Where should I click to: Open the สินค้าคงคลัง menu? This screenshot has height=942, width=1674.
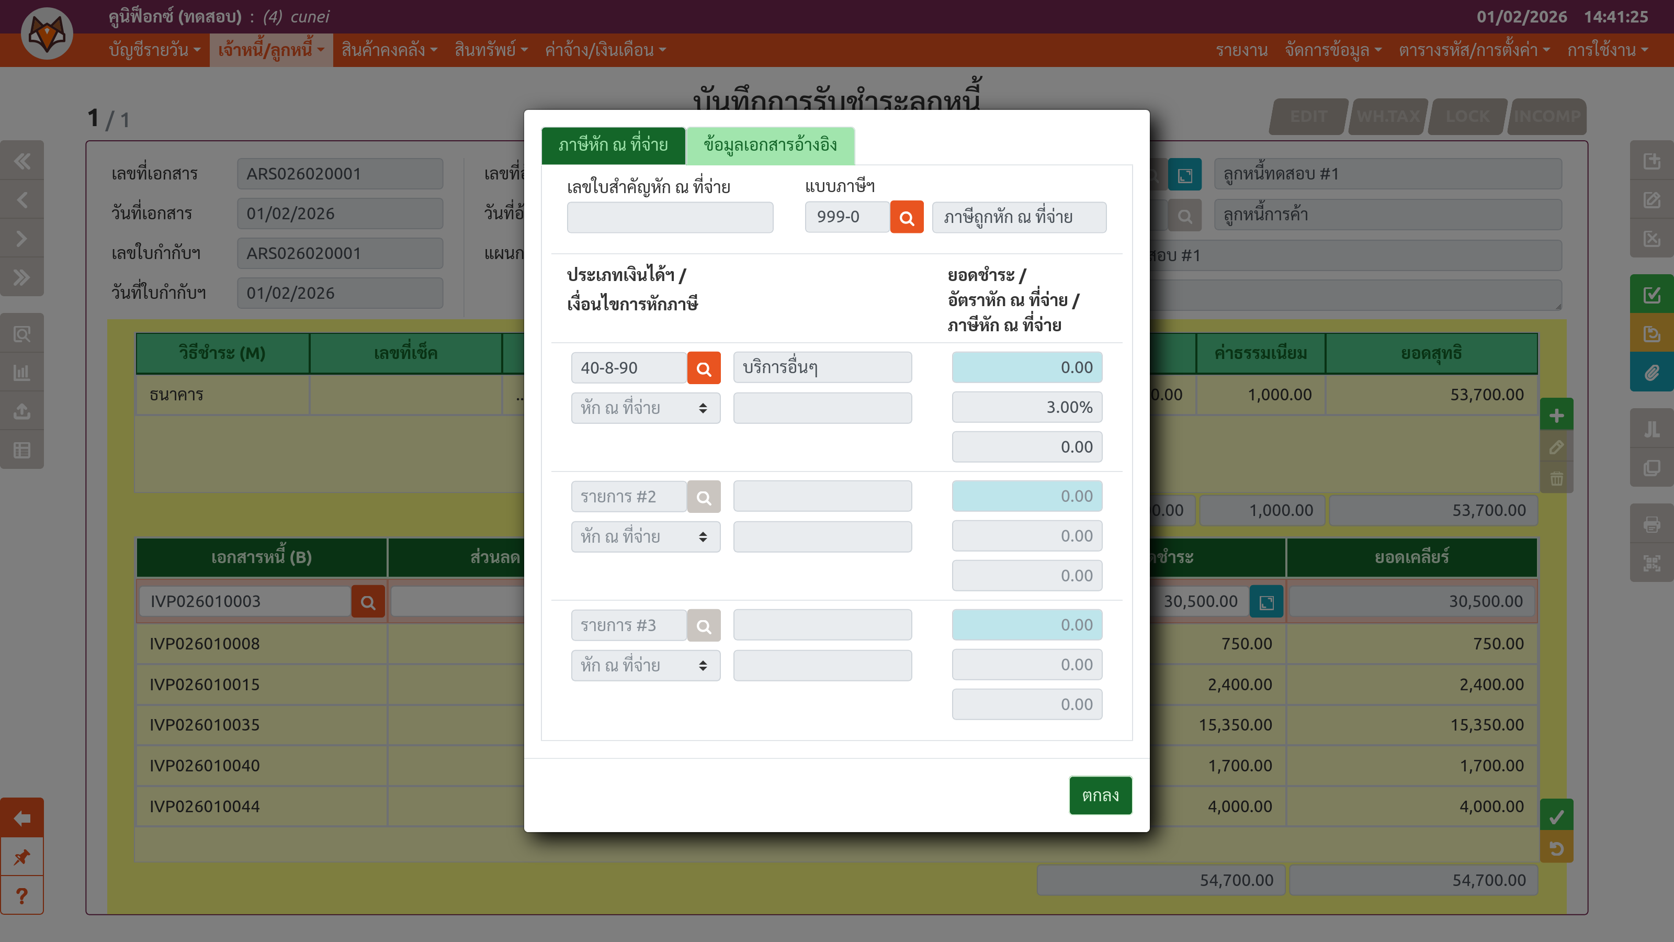point(389,50)
